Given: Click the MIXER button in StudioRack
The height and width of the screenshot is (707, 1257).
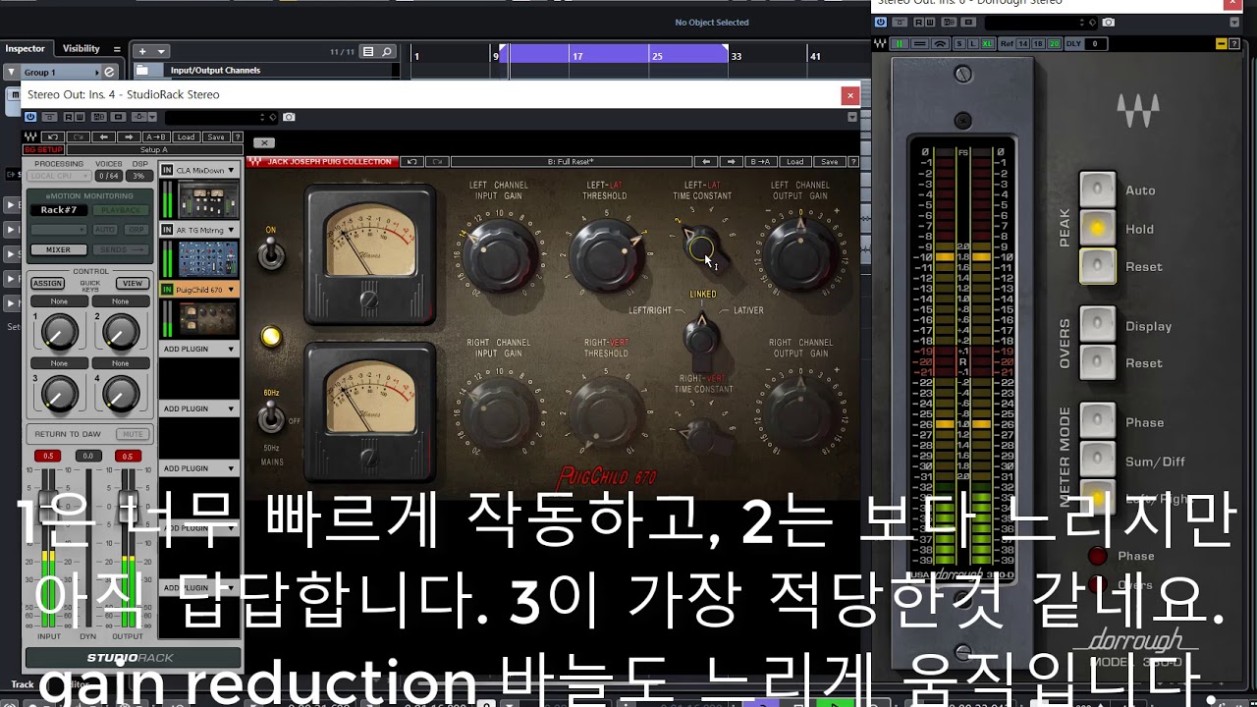Looking at the screenshot, I should pyautogui.click(x=58, y=250).
